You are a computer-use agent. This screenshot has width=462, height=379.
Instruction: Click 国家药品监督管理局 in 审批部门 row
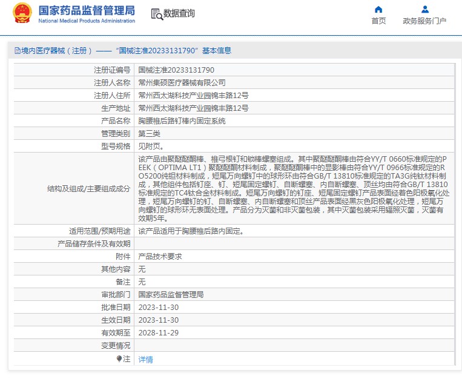(171, 294)
